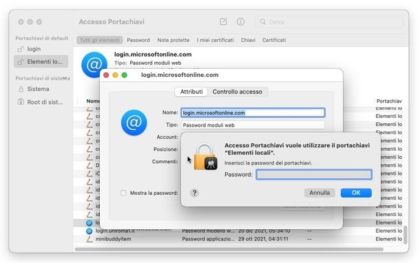This screenshot has height=263, width=420.
Task: Click the pencil icon of minibuddyitem row
Action: click(90, 239)
